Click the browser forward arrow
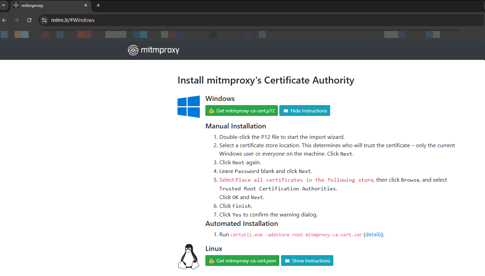 pos(17,20)
